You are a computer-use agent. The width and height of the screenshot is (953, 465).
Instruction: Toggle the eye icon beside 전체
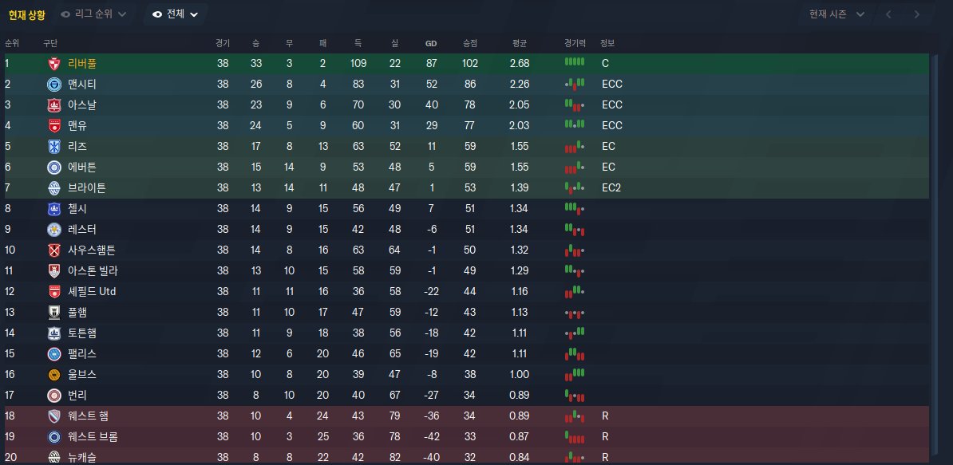(156, 14)
